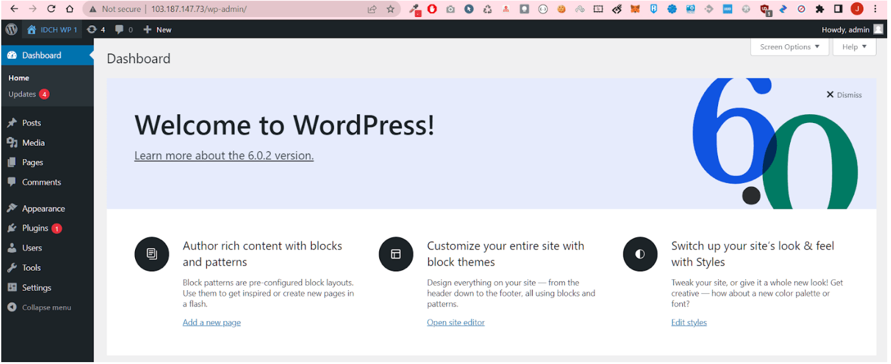Open the New content menu in admin bar
Image resolution: width=891 pixels, height=364 pixels.
click(x=158, y=30)
